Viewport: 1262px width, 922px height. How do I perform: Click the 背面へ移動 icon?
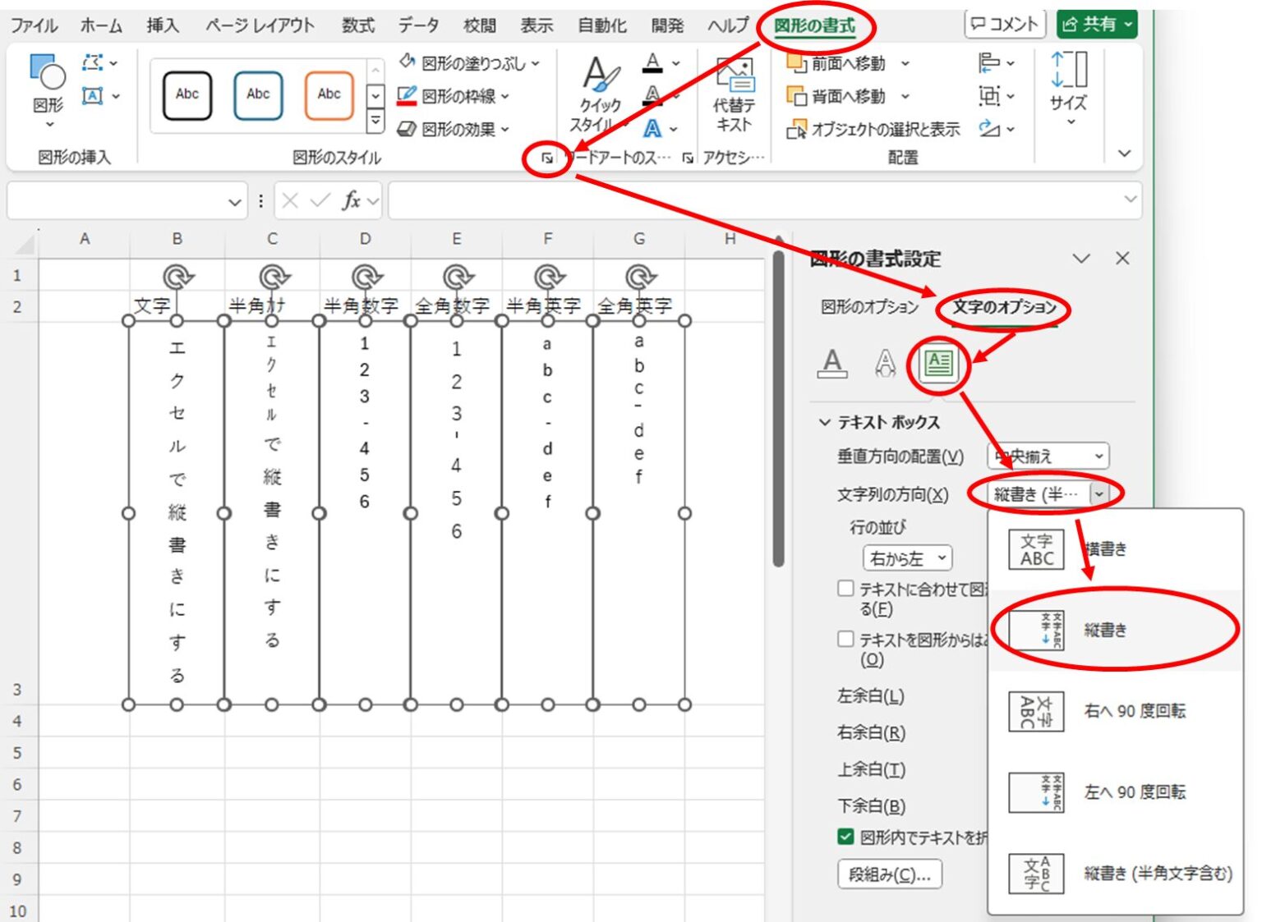[x=795, y=96]
